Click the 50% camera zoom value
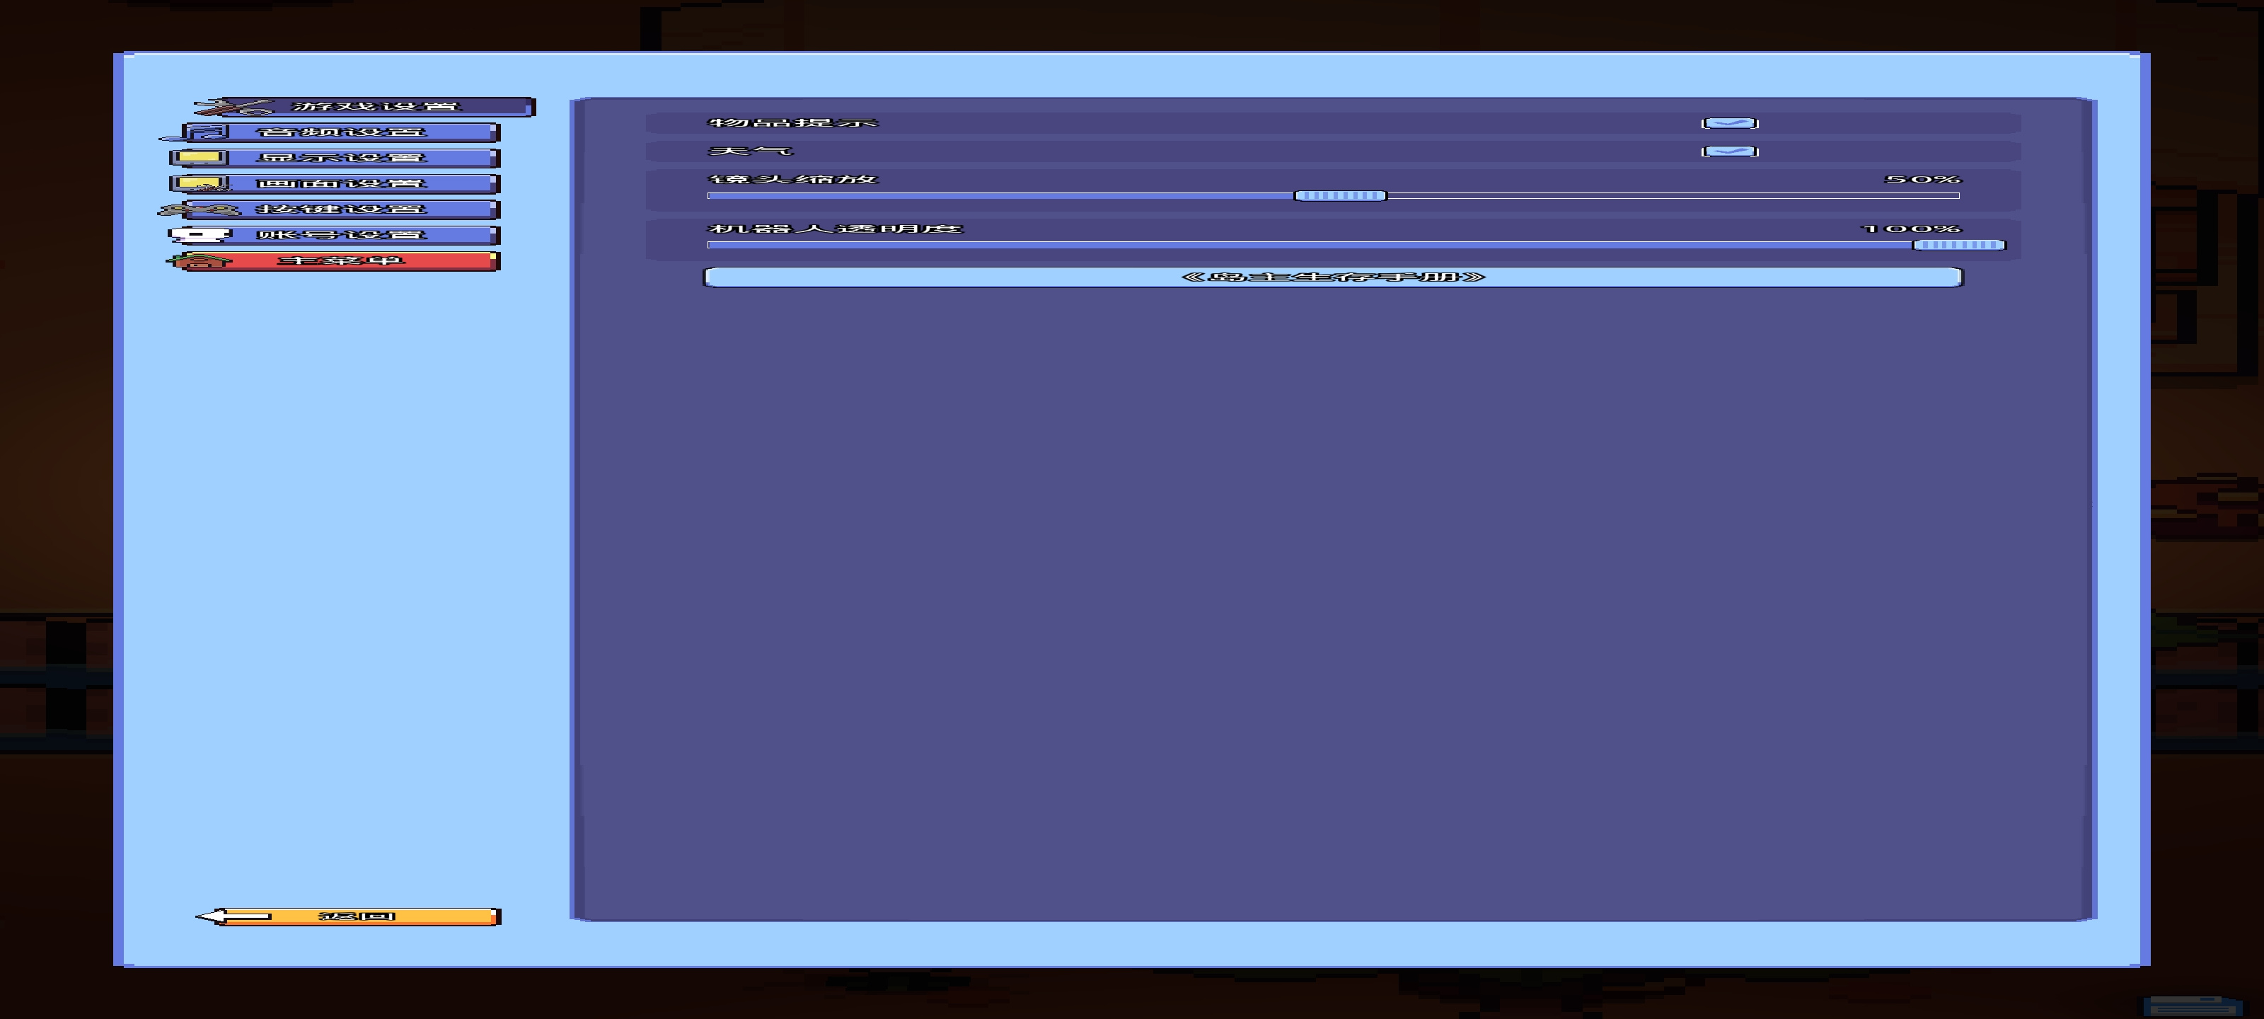 1922,179
